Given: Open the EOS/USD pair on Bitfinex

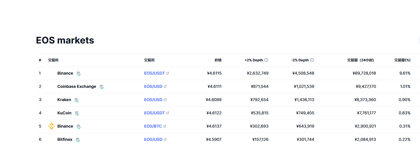Looking at the screenshot, I should tap(153, 139).
